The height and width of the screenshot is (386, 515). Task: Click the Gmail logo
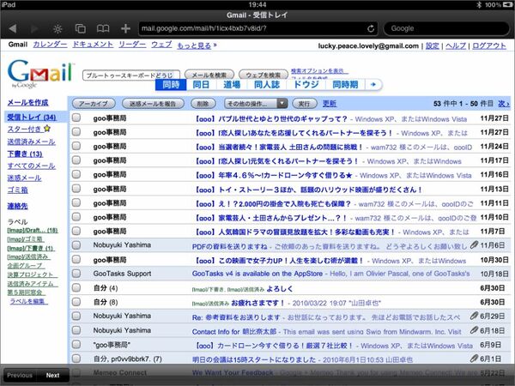click(x=40, y=74)
